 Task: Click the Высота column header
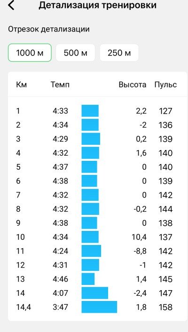[x=133, y=85]
